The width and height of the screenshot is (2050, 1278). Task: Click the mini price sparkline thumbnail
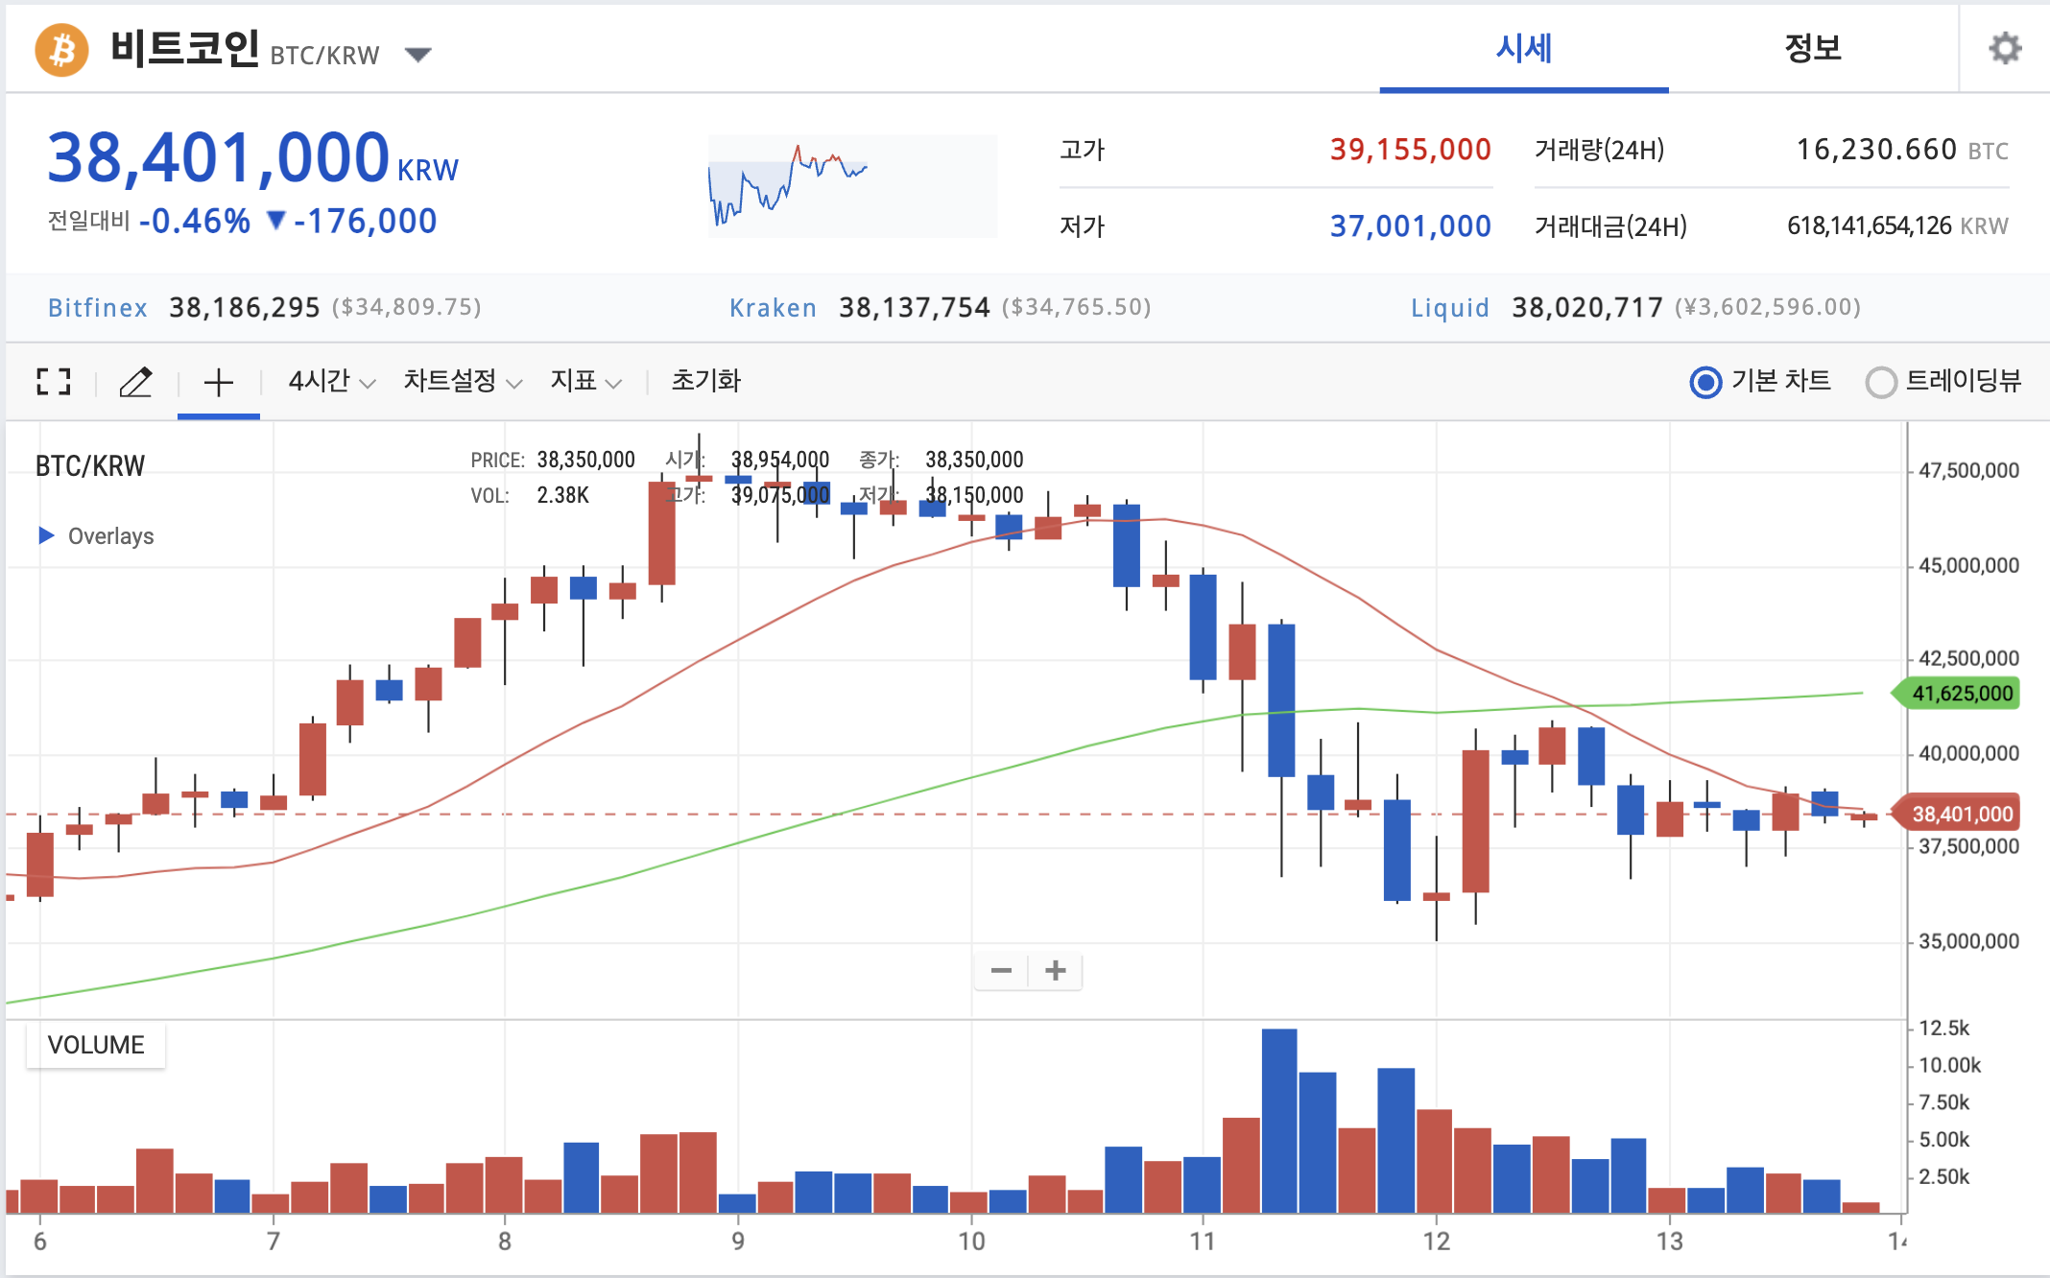point(852,185)
